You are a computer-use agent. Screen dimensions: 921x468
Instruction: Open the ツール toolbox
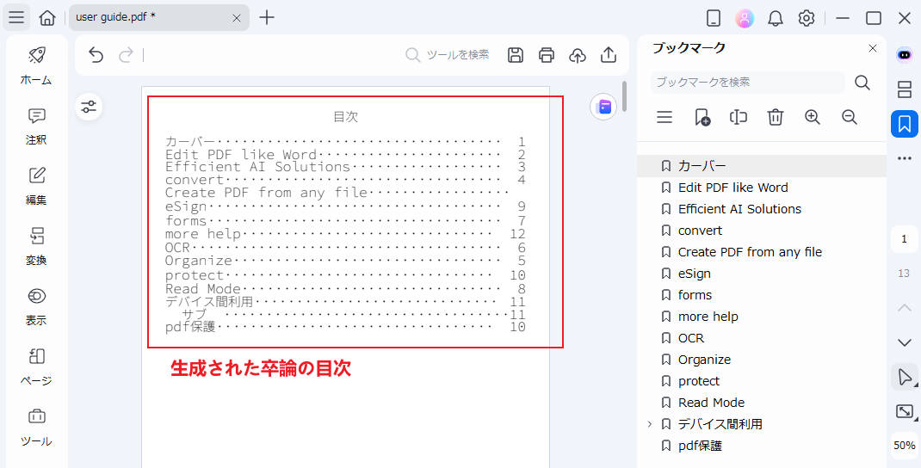tap(36, 427)
